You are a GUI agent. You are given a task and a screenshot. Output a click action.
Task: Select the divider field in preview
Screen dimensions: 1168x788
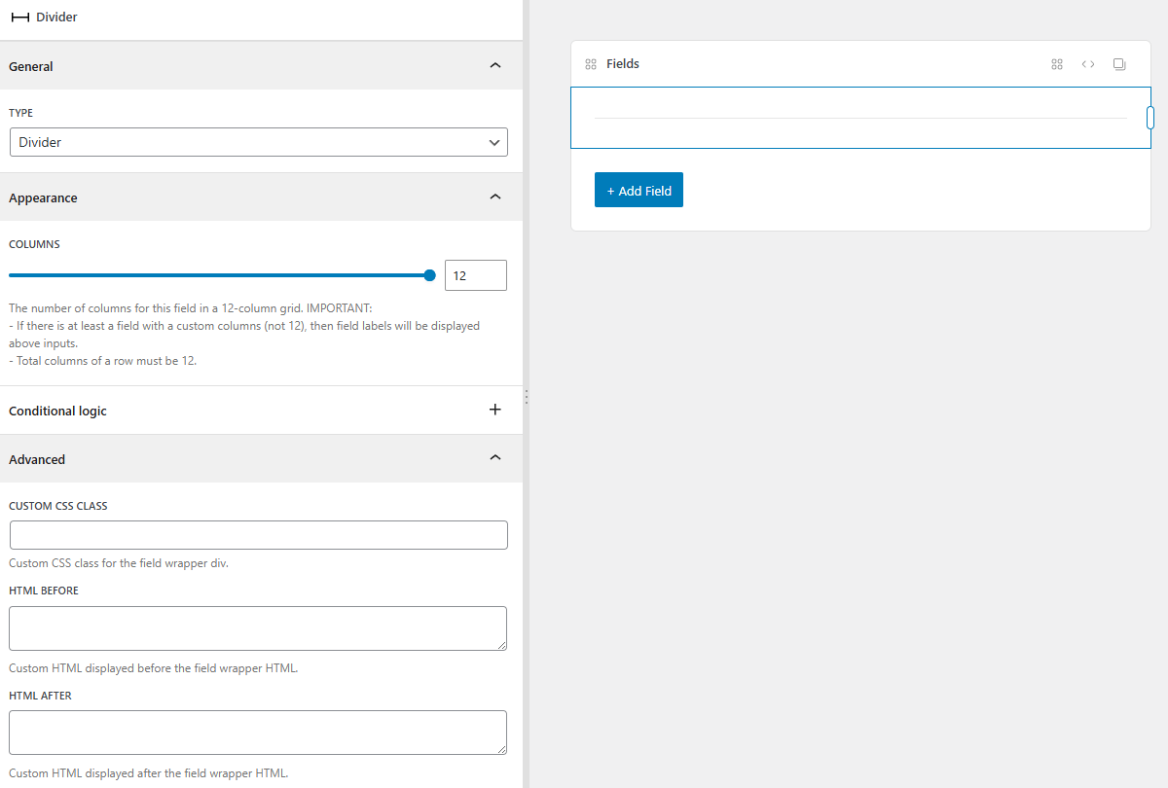click(x=859, y=118)
